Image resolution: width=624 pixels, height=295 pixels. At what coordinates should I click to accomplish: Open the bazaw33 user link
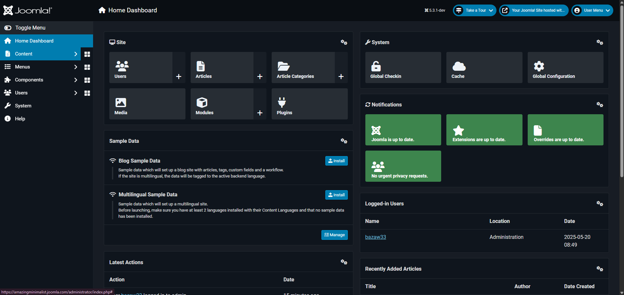coord(375,237)
